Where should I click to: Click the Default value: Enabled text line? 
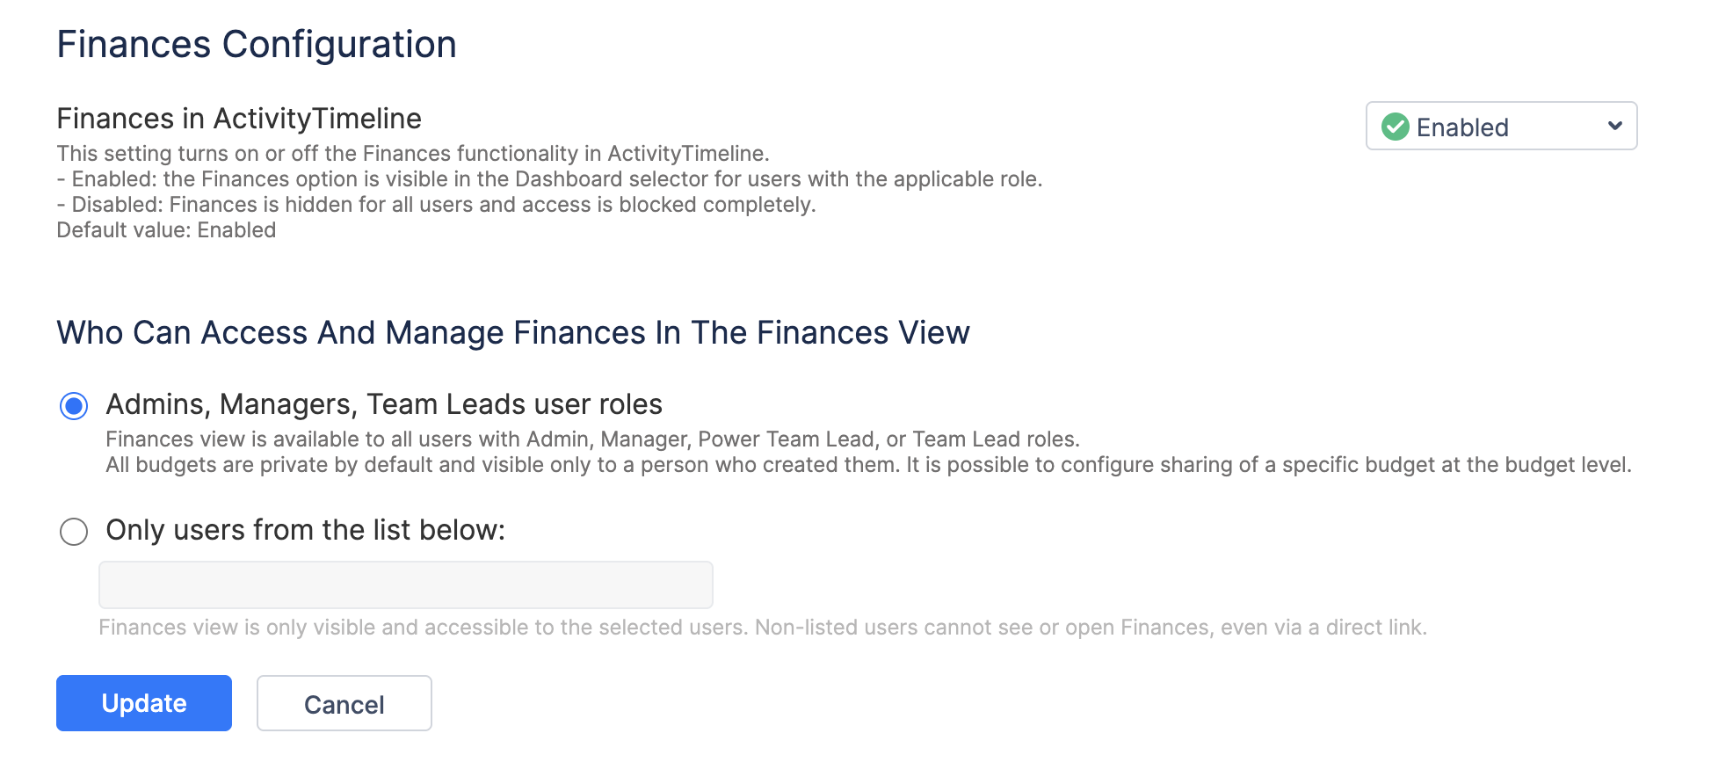click(x=166, y=230)
